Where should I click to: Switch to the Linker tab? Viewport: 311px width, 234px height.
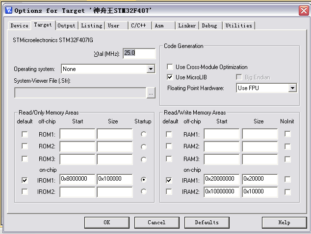[x=187, y=26]
